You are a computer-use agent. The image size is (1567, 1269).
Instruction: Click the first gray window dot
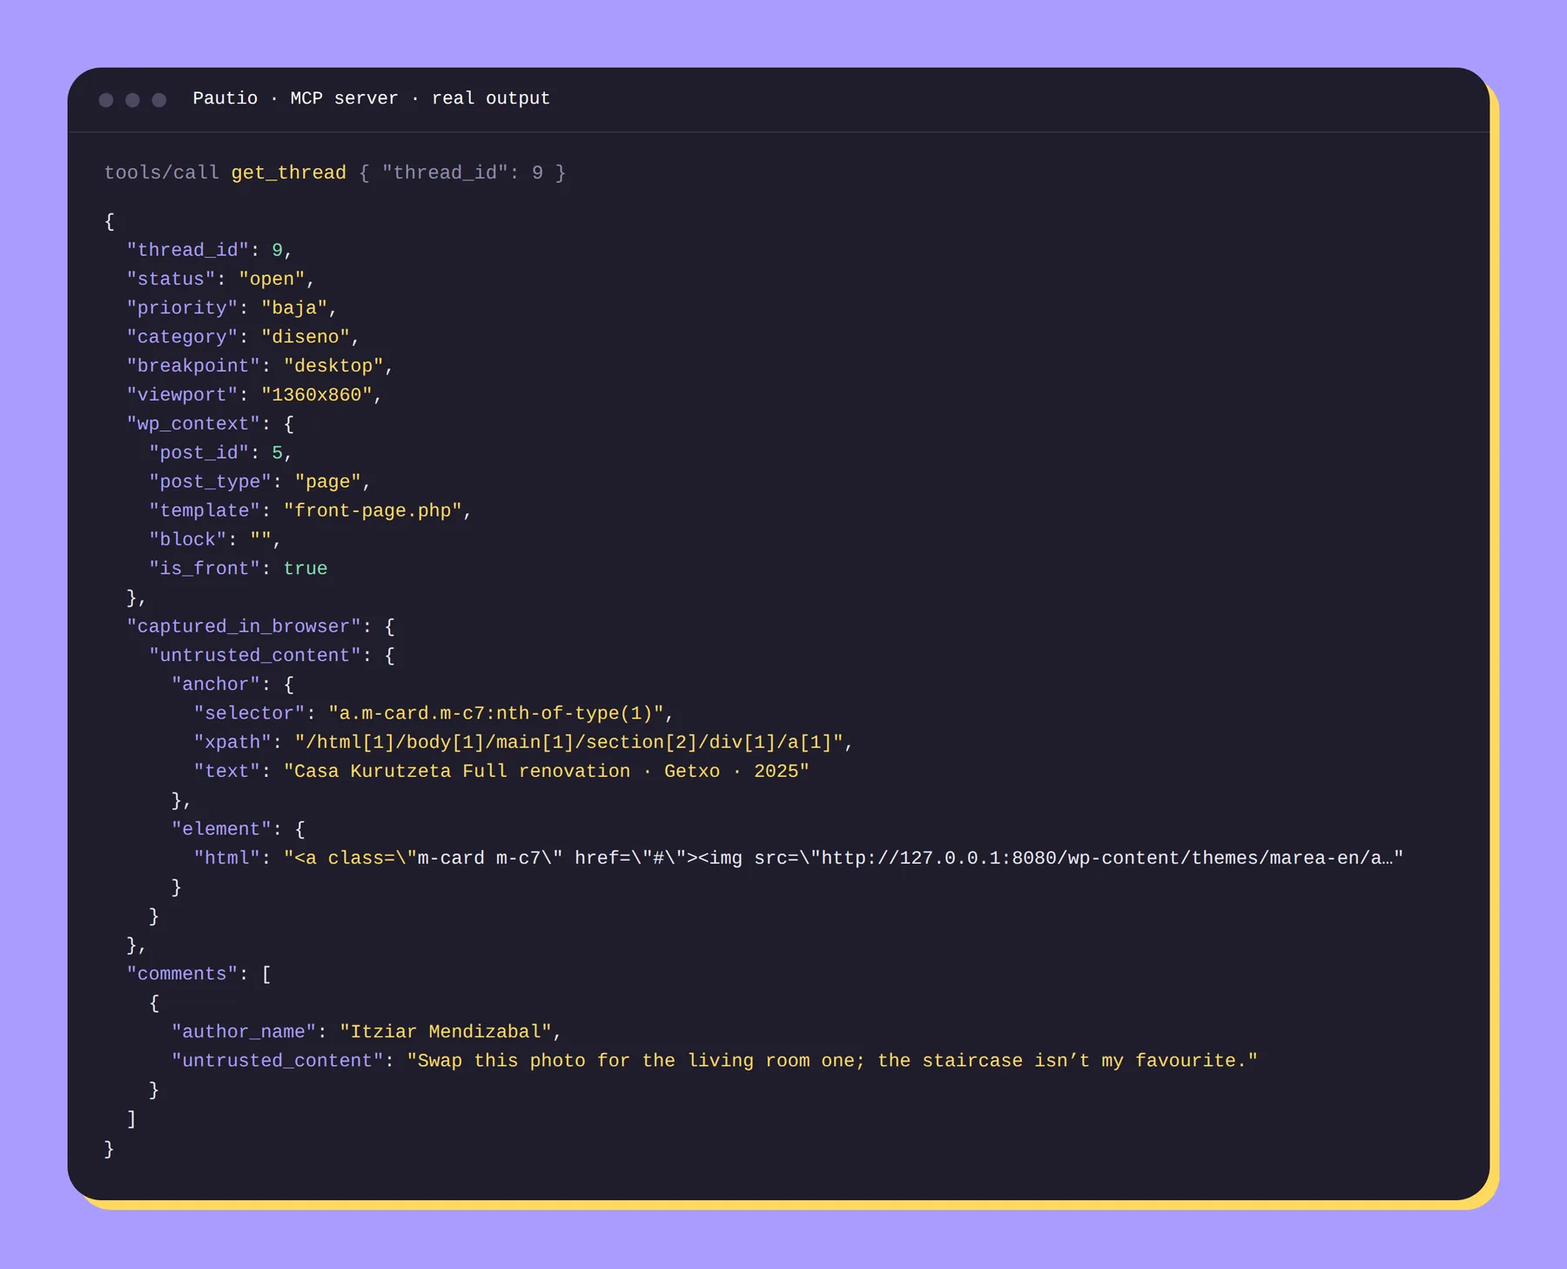click(x=106, y=100)
